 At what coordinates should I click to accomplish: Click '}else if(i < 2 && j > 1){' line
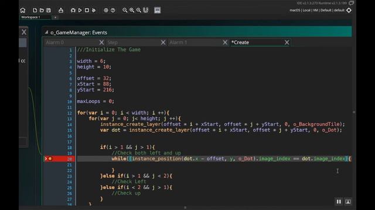click(136, 187)
